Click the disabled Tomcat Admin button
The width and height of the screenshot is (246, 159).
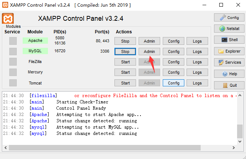(149, 83)
